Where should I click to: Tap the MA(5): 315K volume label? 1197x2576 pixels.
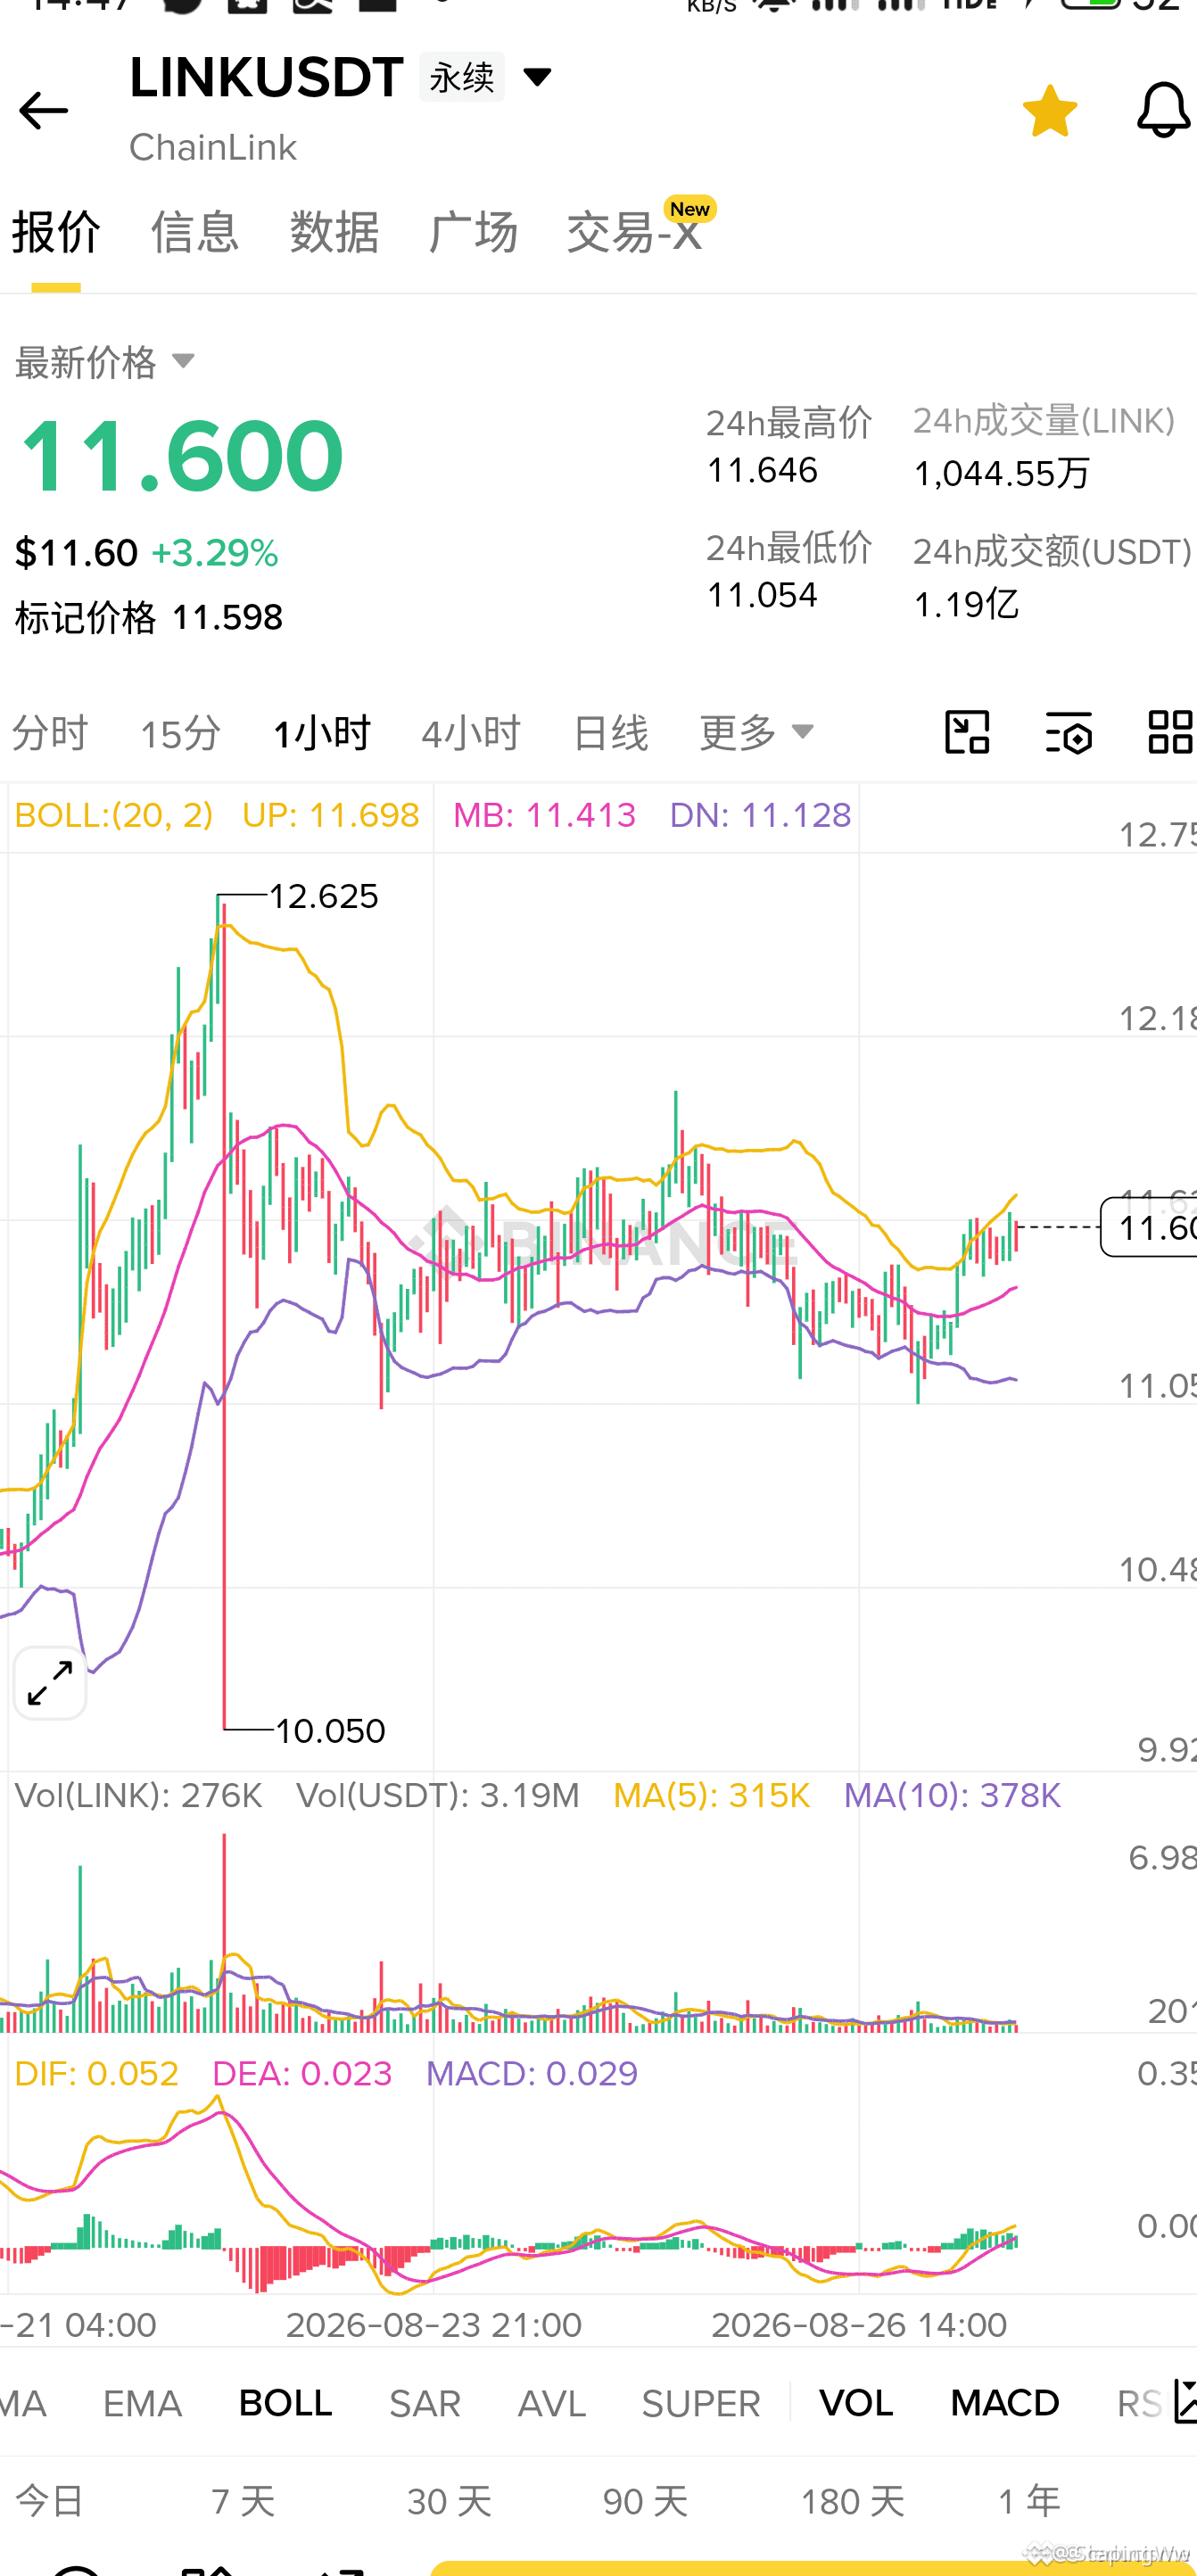pyautogui.click(x=711, y=1795)
